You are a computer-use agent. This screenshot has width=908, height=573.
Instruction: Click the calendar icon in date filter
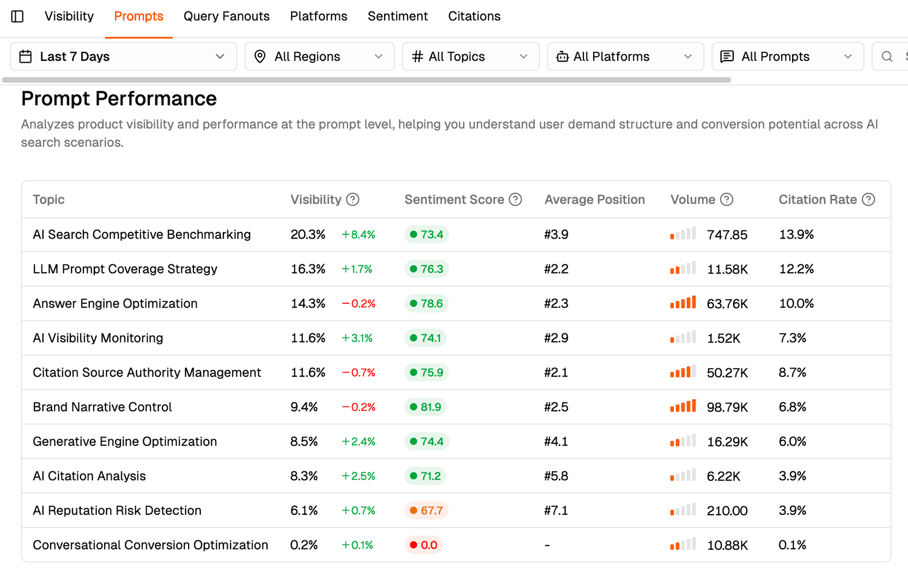(x=26, y=57)
